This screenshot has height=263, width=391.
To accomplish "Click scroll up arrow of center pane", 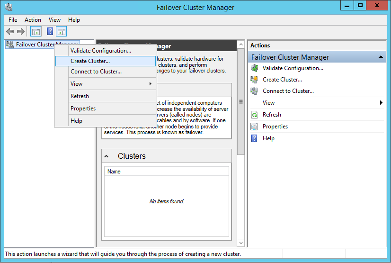I will (241, 45).
